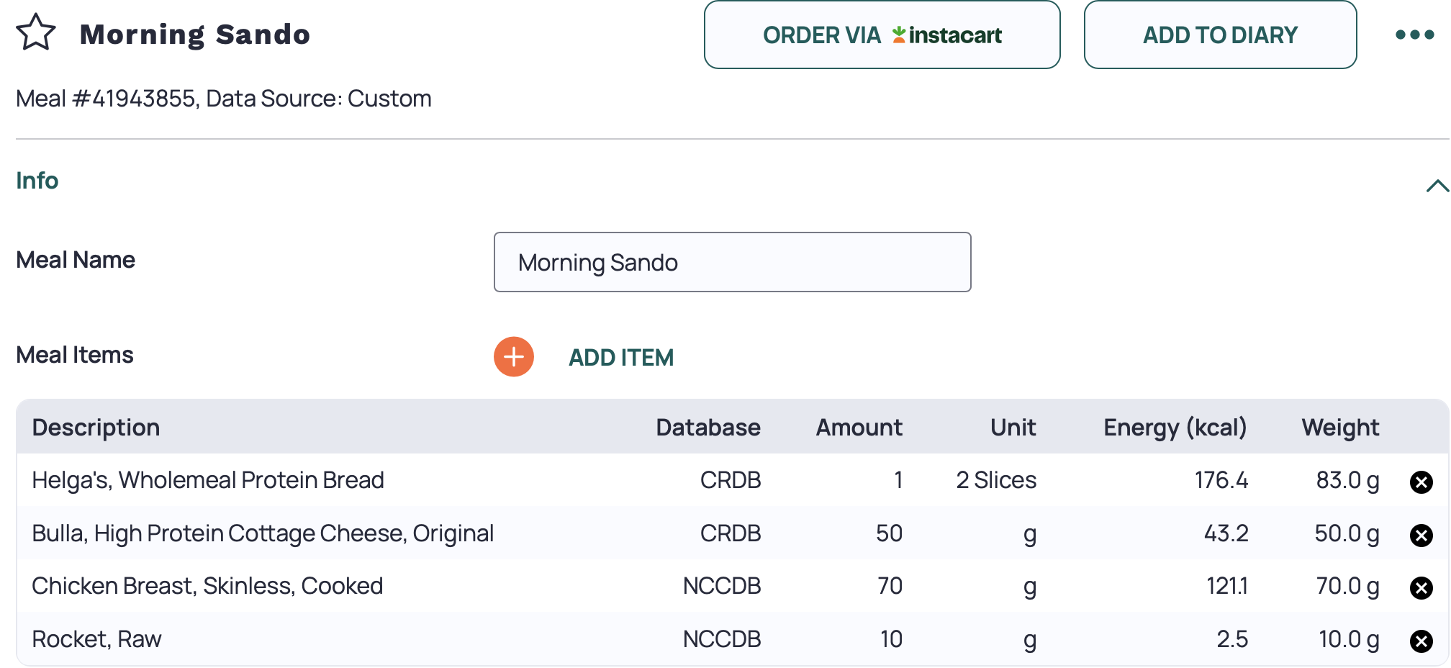Viewport: 1451px width, 668px height.
Task: Click the Info section heading
Action: [x=37, y=181]
